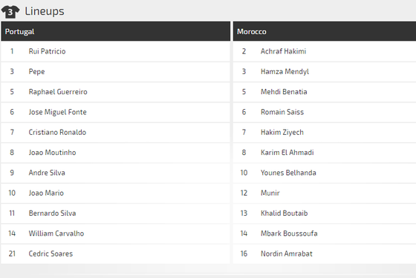
Task: Select Raphael Guerreiro in Portugal lineup
Action: [58, 92]
